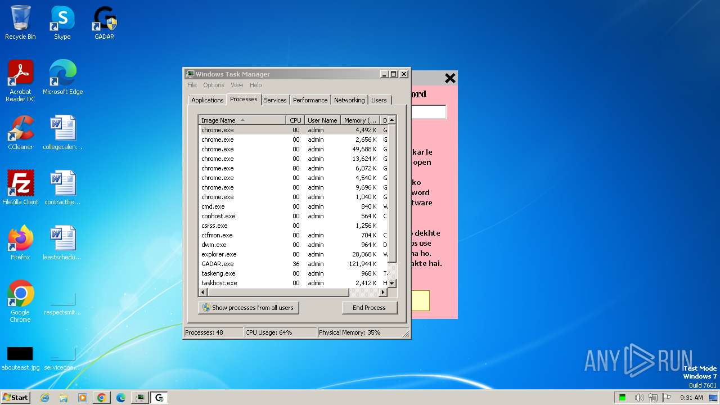Click Task Manager CPU meter tray icon
The width and height of the screenshot is (720, 405).
coord(623,398)
